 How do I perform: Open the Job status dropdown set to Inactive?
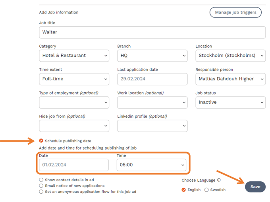tap(230, 102)
